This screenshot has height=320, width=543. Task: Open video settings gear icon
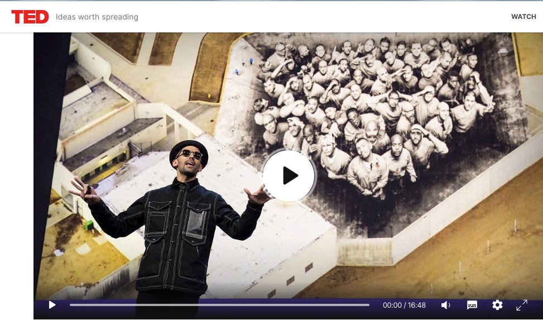497,305
